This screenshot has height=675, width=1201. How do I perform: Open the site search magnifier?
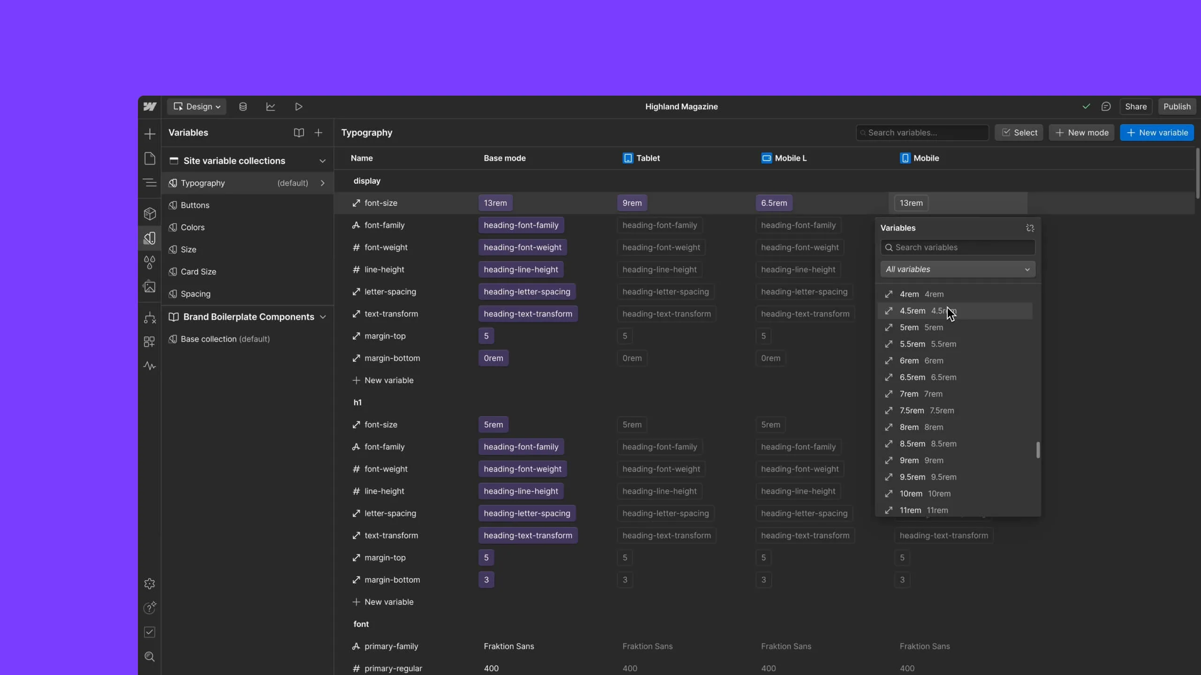150,657
